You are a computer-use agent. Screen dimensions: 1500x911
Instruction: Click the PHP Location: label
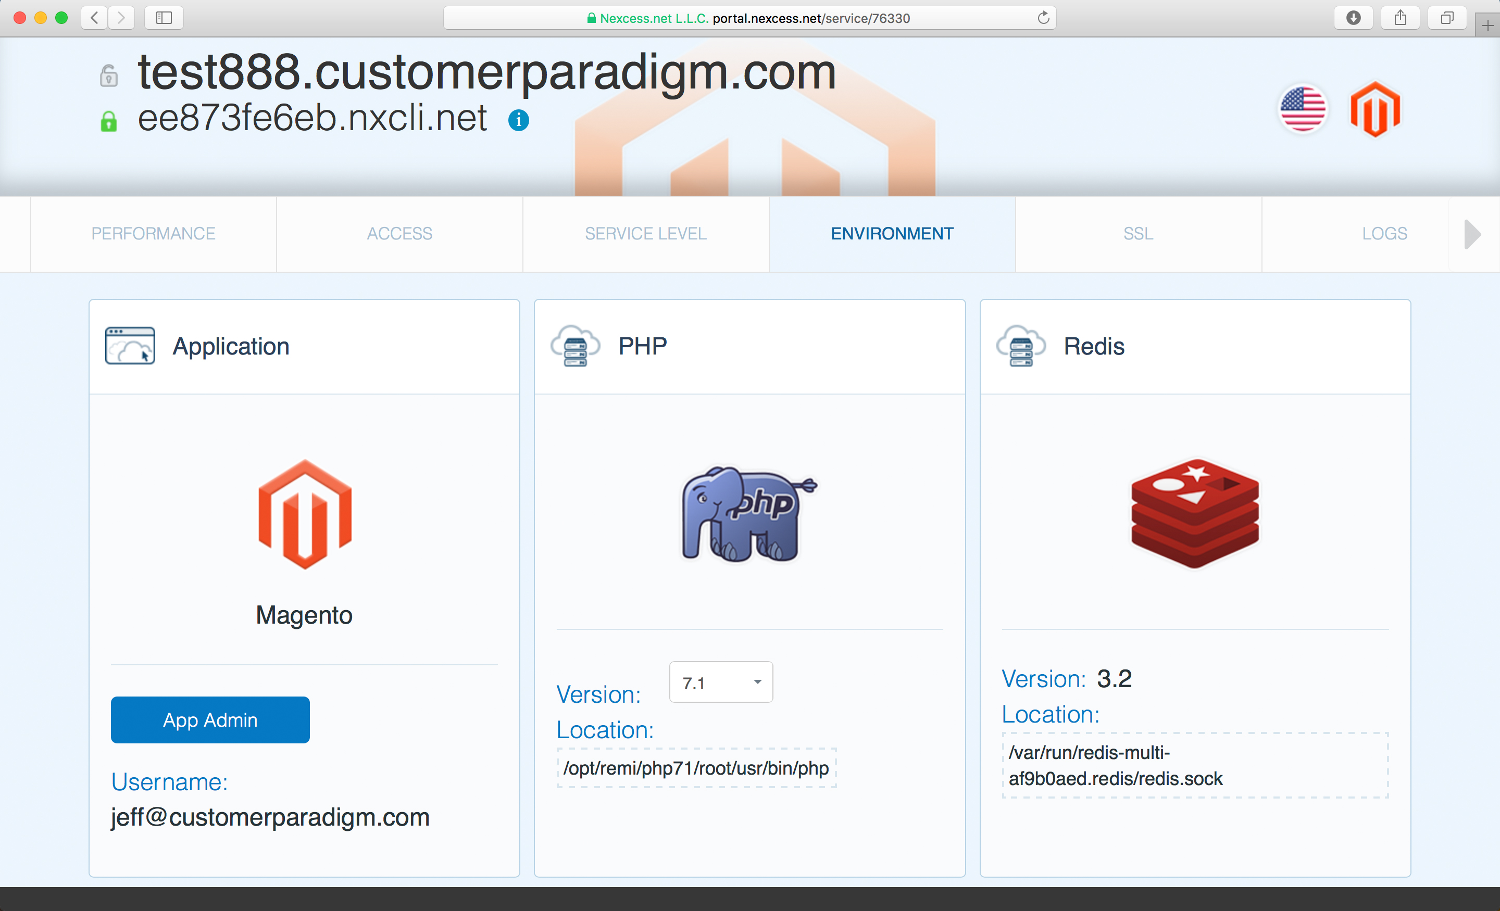pyautogui.click(x=605, y=730)
